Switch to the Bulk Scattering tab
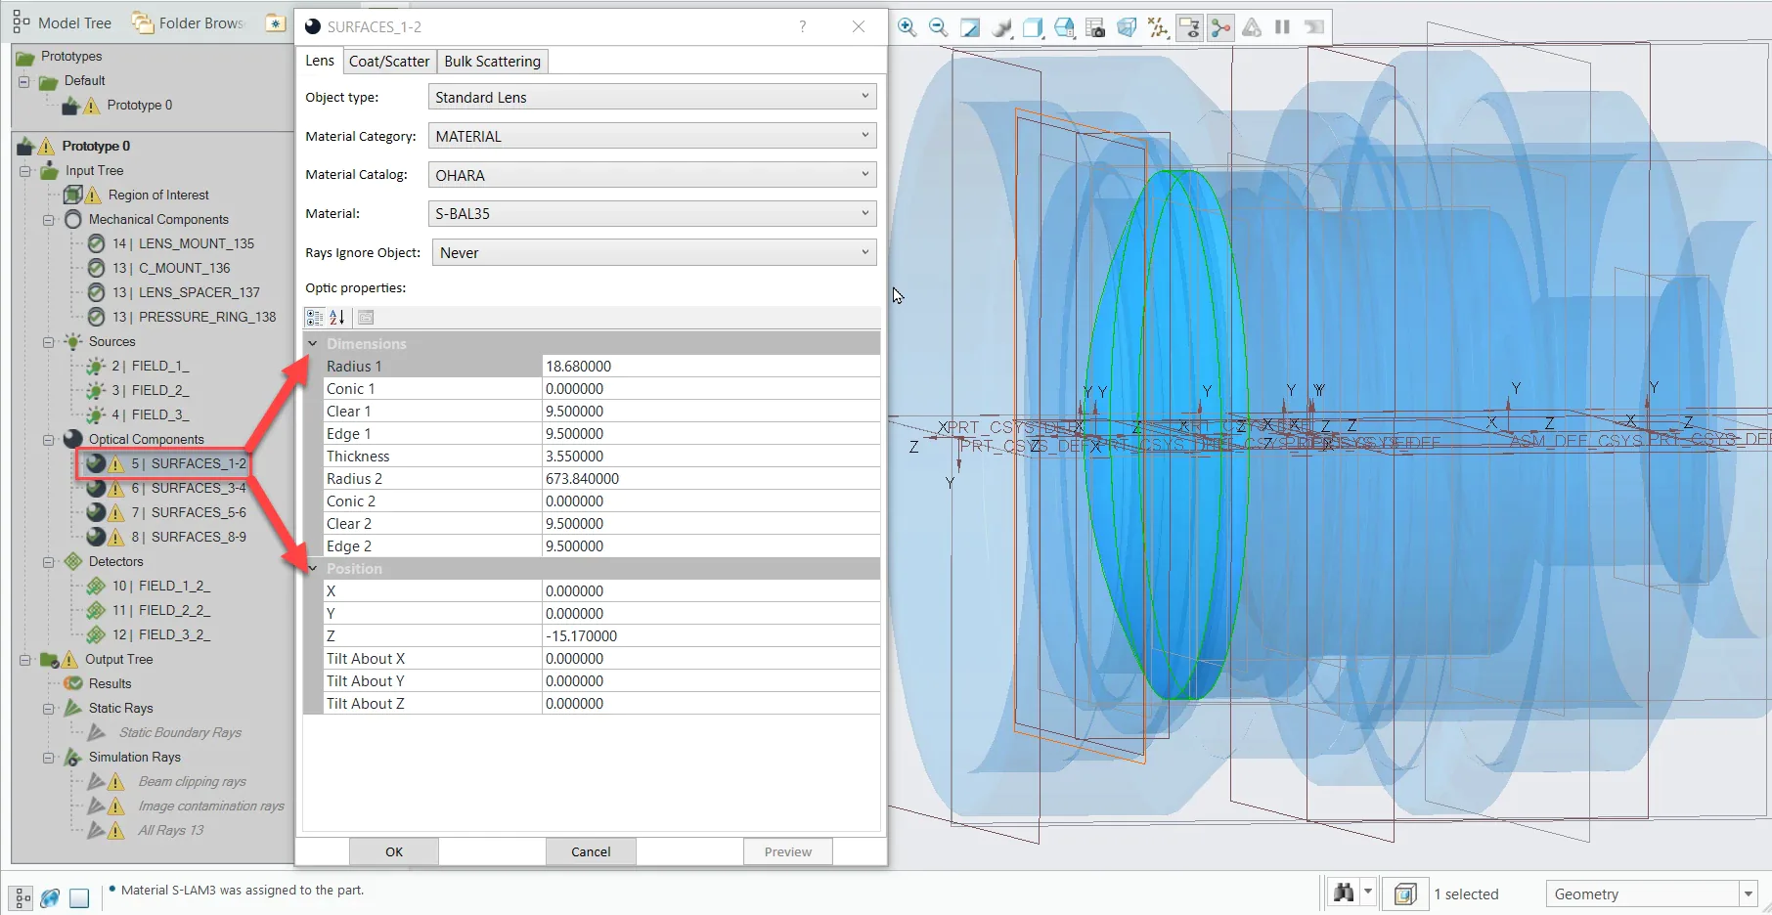This screenshot has width=1772, height=915. [492, 62]
